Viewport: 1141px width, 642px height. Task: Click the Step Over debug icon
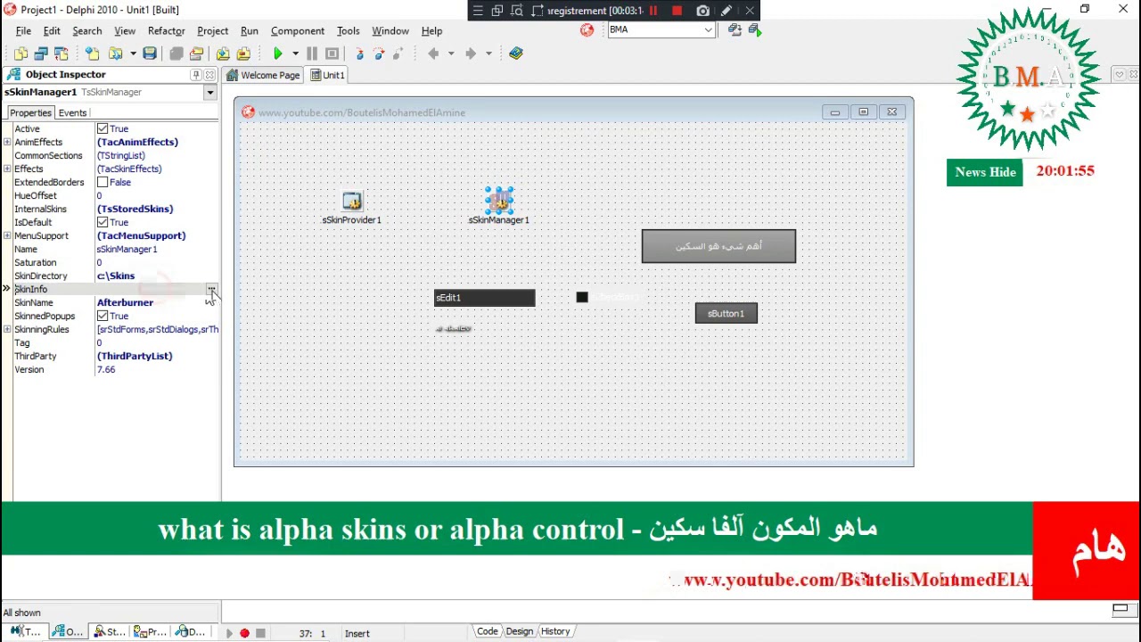pyautogui.click(x=379, y=53)
